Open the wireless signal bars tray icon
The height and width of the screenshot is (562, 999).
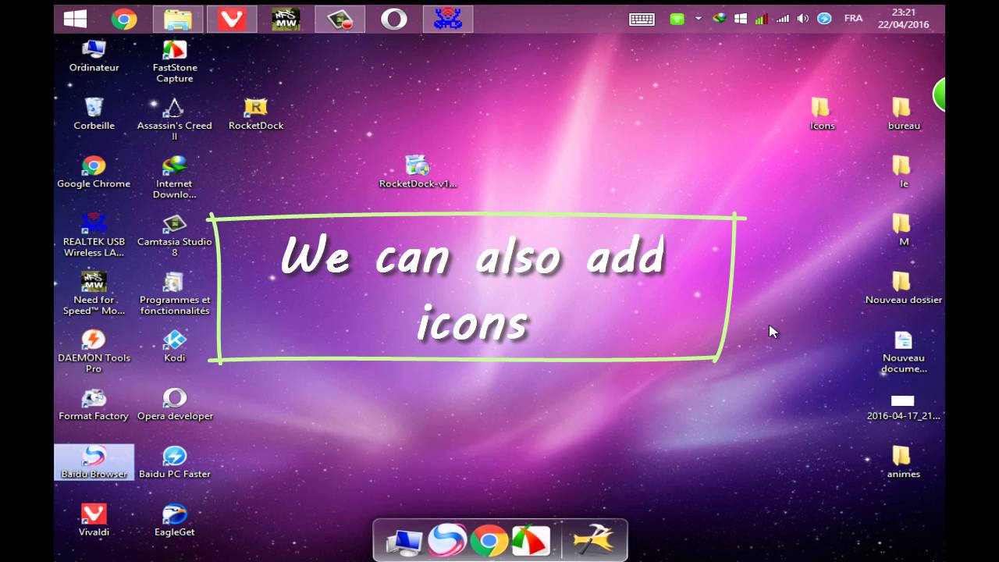click(x=782, y=19)
